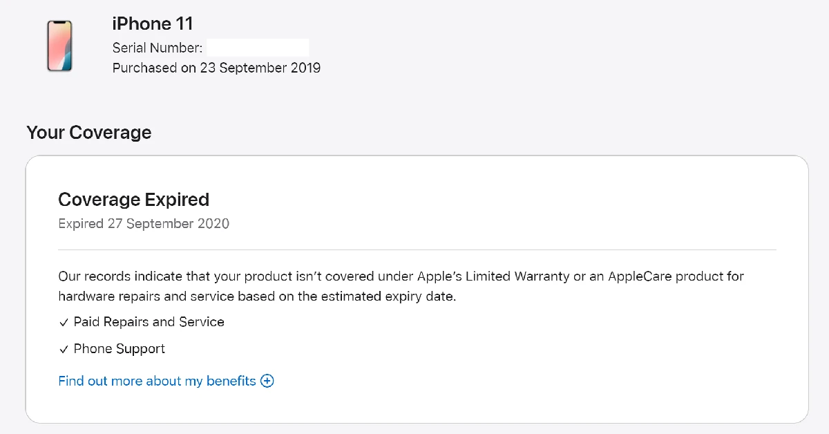Click the Expired 27 September 2020 date
This screenshot has height=434, width=829.
click(144, 224)
